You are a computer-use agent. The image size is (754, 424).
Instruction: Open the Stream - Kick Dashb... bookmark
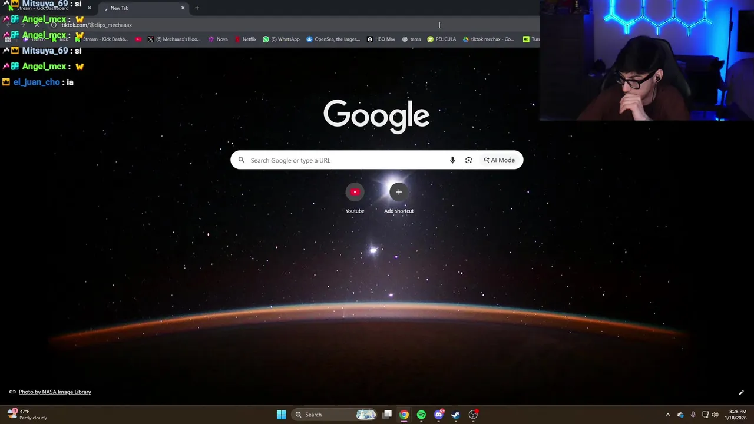point(101,39)
